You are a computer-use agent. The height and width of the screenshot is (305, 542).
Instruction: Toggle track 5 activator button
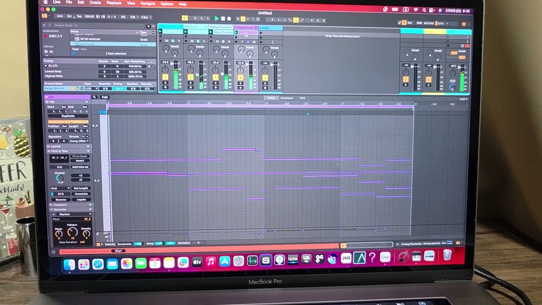[265, 78]
